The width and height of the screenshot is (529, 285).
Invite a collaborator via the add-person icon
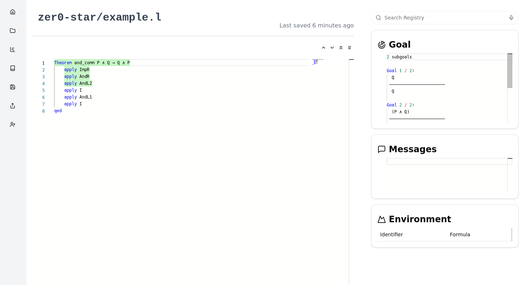tap(13, 124)
